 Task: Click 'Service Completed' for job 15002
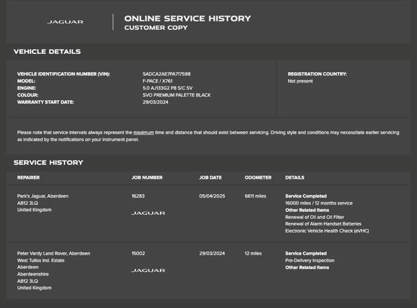(x=306, y=253)
